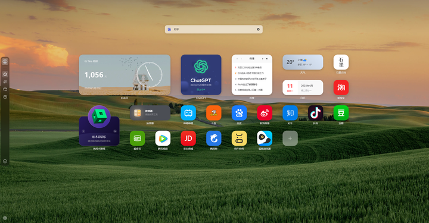
Task: Open the red Weibo icon
Action: tap(265, 113)
